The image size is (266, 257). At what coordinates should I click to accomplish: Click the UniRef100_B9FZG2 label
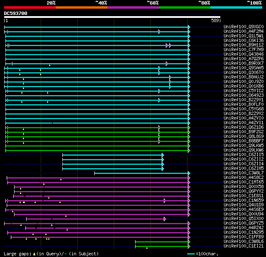(244, 132)
